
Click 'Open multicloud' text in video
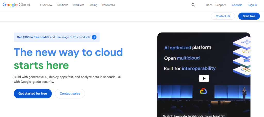[182, 58]
